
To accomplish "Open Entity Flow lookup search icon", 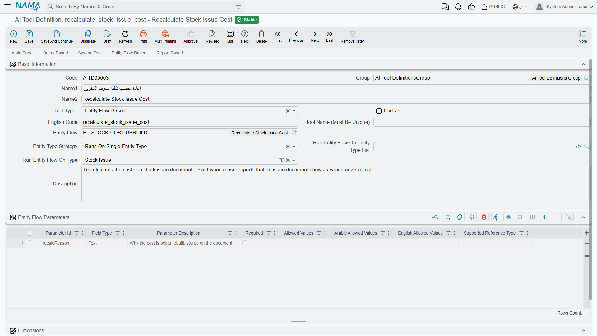I will 294,133.
